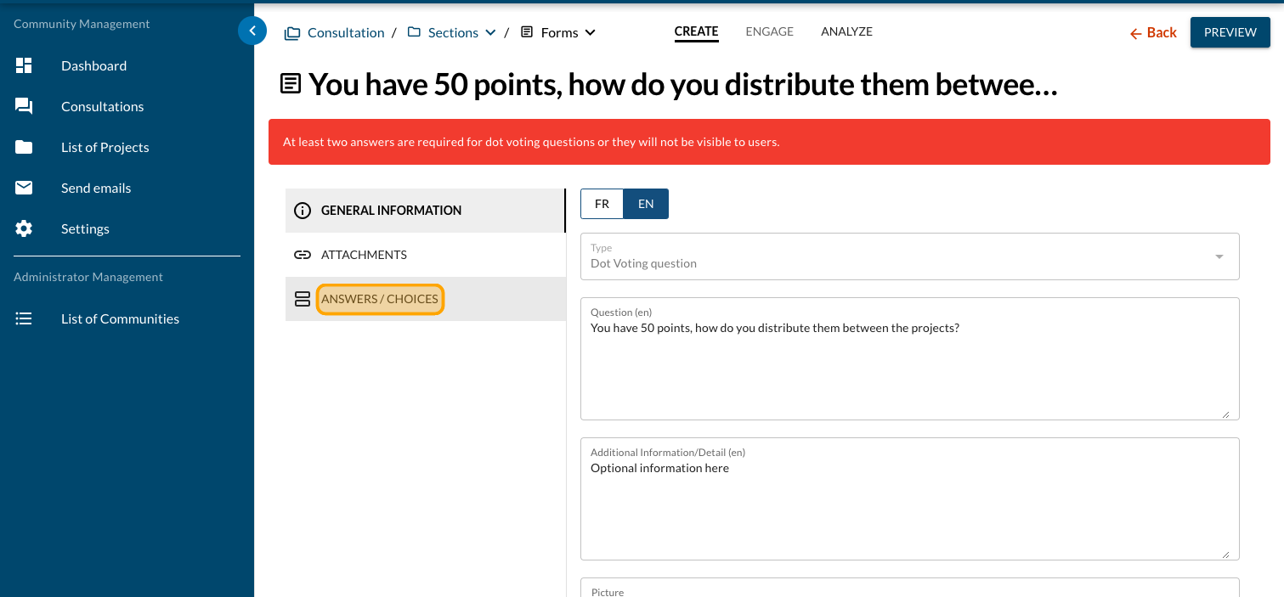Click the Attachments link icon
Image resolution: width=1284 pixels, height=597 pixels.
point(303,255)
